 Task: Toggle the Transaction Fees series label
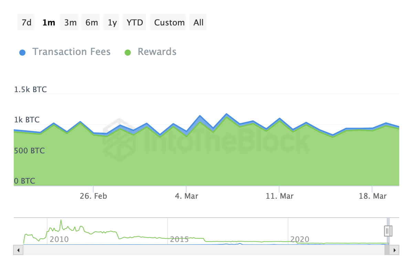[71, 52]
